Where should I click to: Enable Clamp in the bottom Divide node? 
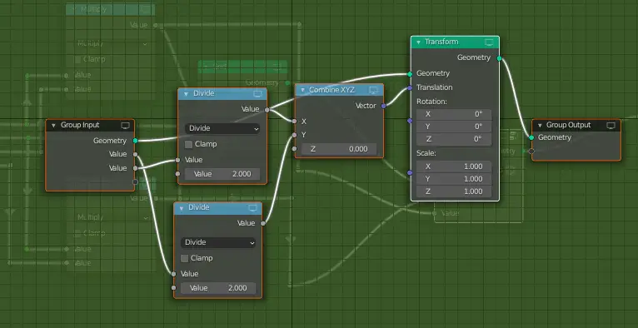click(x=184, y=258)
